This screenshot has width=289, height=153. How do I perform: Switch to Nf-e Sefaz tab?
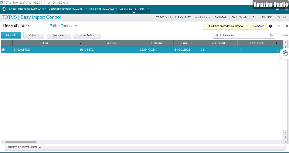click(102, 9)
